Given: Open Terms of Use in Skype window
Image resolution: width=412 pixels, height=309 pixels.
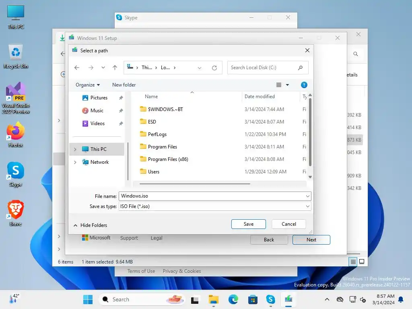Looking at the screenshot, I should (x=141, y=271).
